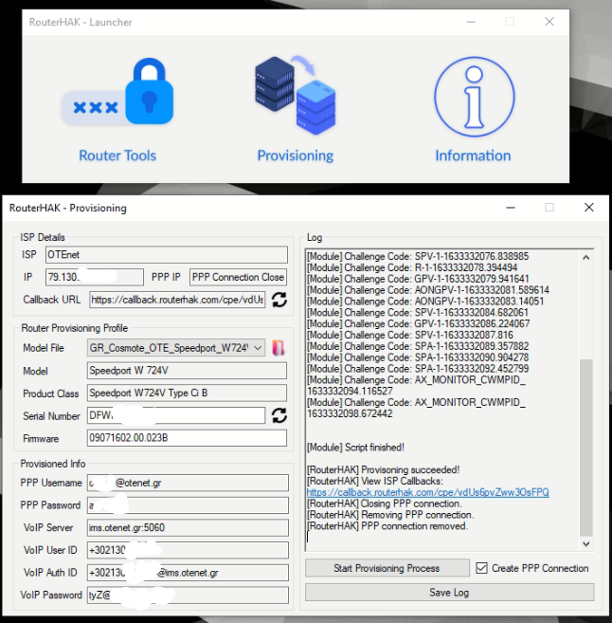Viewport: 612px width, 623px height.
Task: Click the log scrollbar thumb
Action: [586, 448]
